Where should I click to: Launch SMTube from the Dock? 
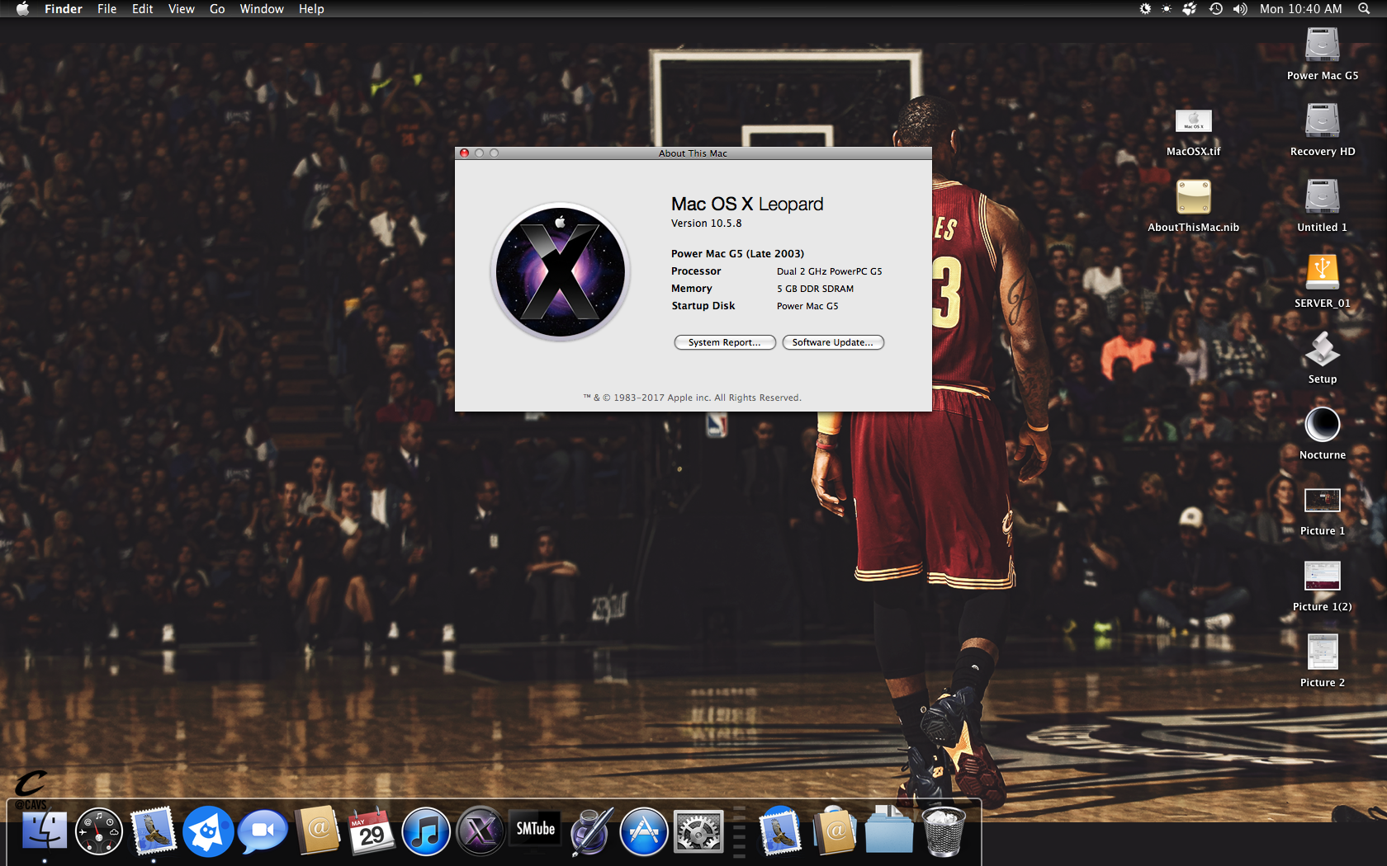point(535,828)
